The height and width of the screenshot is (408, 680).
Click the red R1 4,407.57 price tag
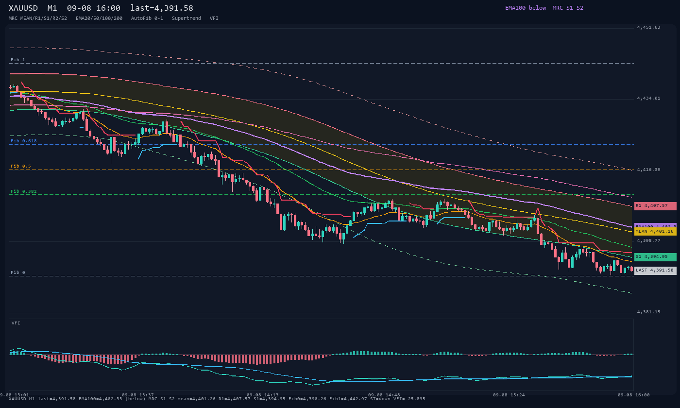[x=655, y=206]
